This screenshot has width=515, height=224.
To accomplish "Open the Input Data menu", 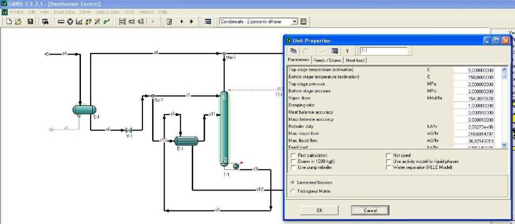I will pyautogui.click(x=64, y=12).
